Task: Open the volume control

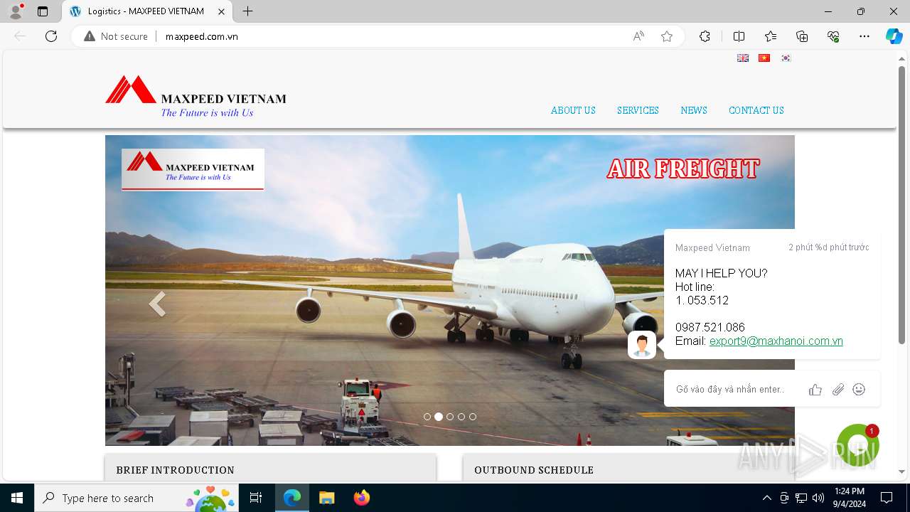Action: click(x=818, y=498)
